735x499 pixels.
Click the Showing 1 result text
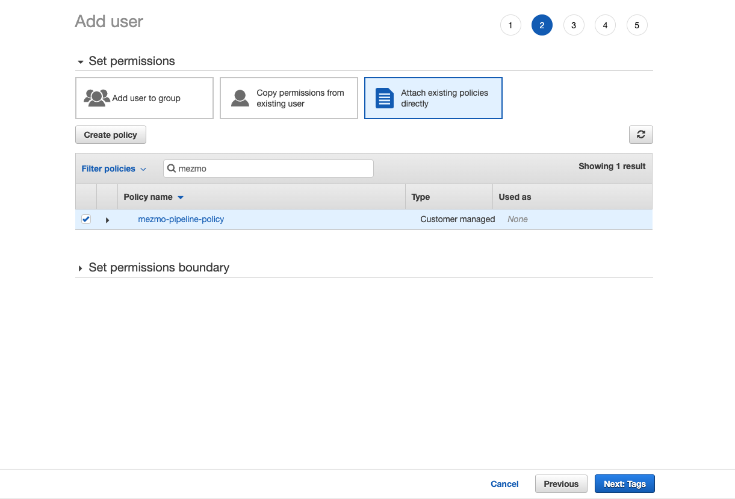pos(612,166)
